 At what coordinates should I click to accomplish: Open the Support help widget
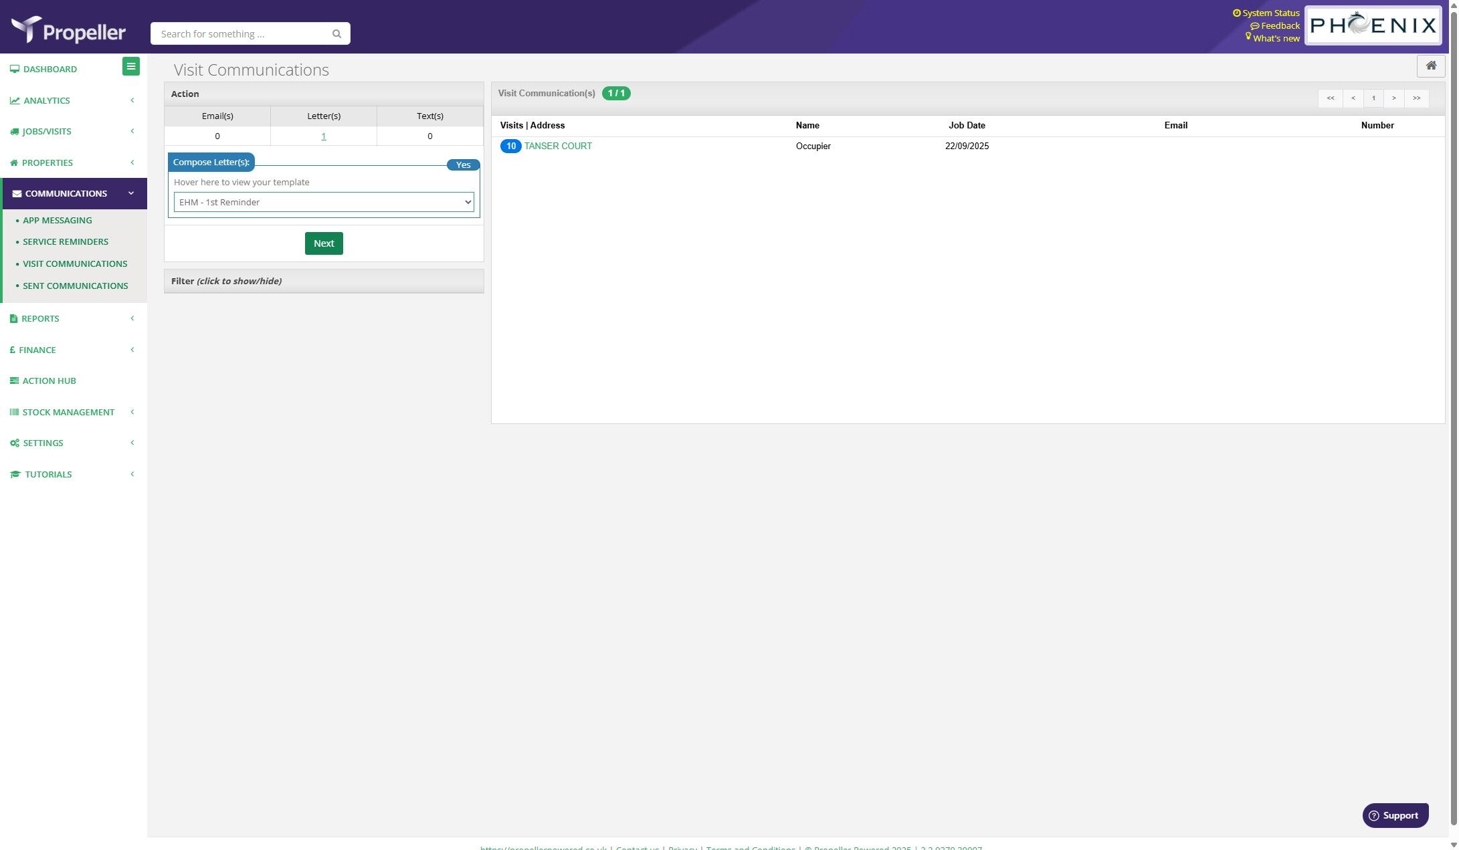pyautogui.click(x=1395, y=815)
